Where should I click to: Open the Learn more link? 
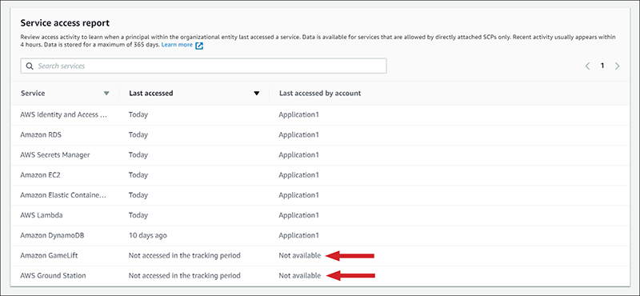pyautogui.click(x=177, y=45)
